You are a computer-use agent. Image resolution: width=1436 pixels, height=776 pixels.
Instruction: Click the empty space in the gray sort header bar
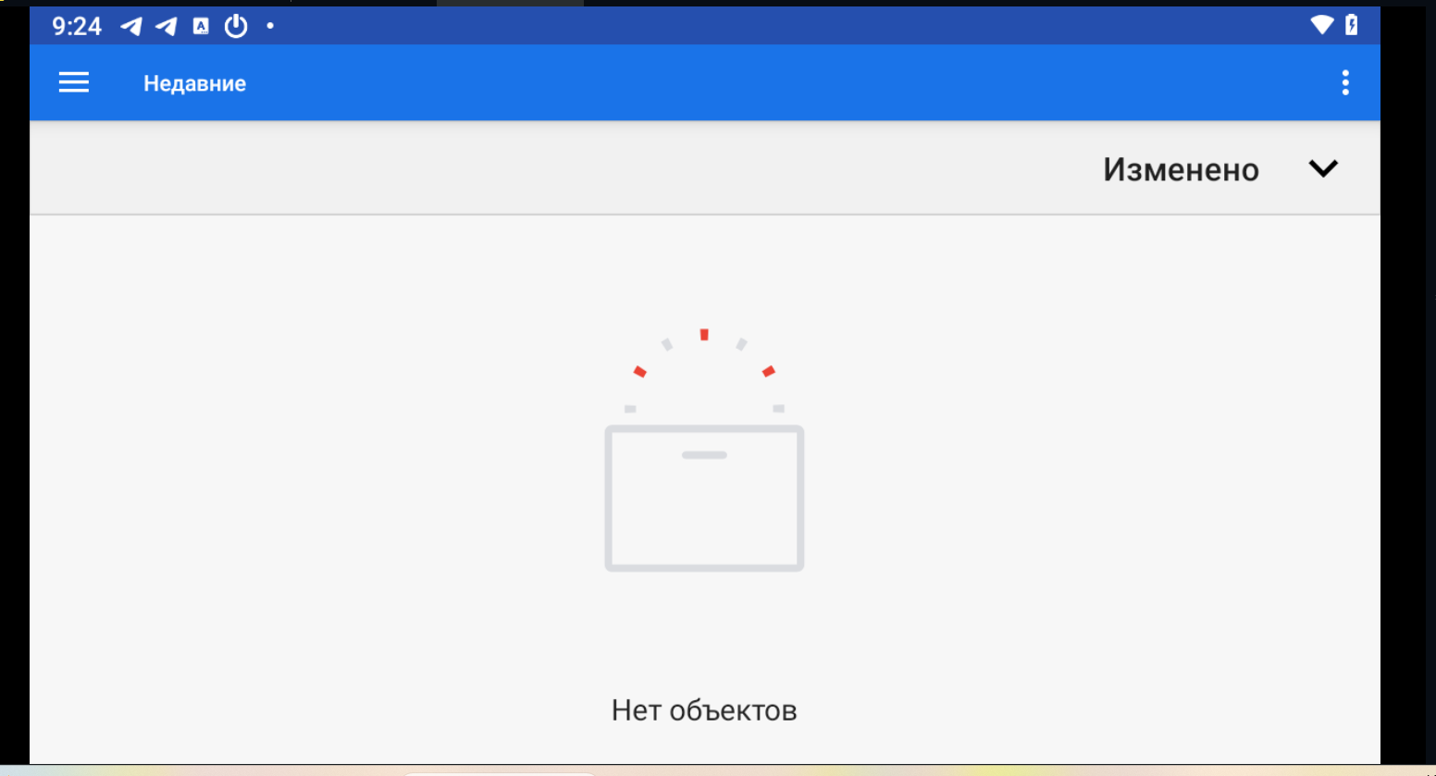[x=555, y=168]
